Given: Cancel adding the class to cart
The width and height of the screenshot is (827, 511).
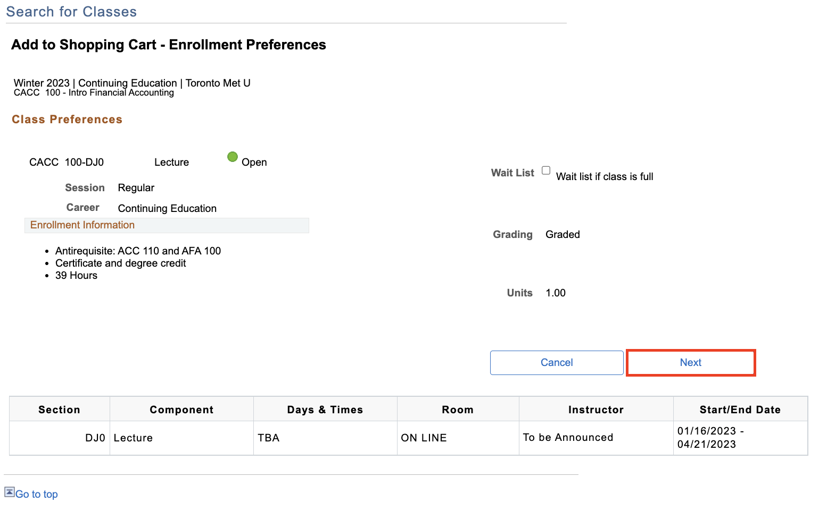Looking at the screenshot, I should click(x=556, y=363).
